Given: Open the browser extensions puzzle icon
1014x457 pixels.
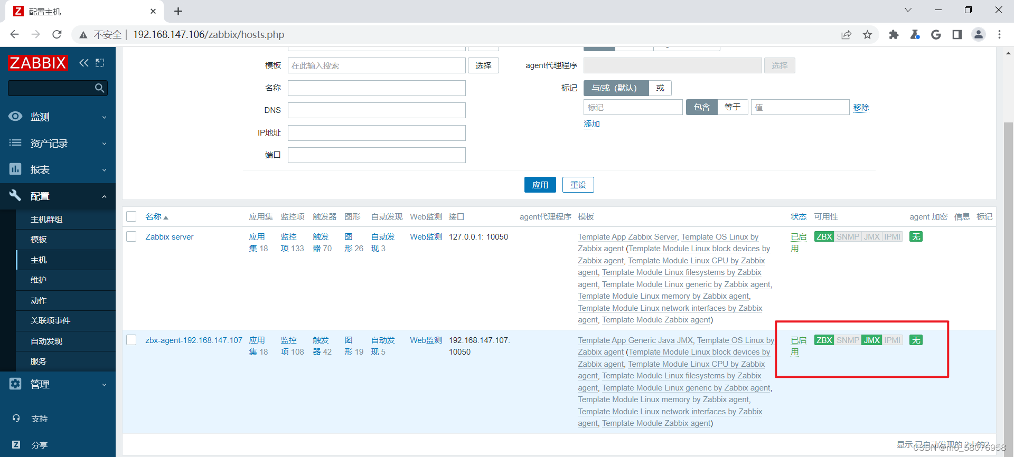Looking at the screenshot, I should (x=894, y=34).
